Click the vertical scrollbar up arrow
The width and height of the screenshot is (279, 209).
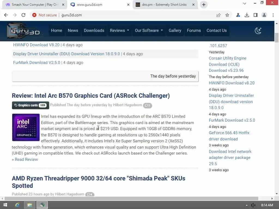(x=277, y=23)
